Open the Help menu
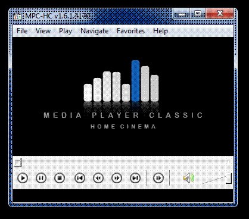Viewport: 249px width, 219px height. click(x=160, y=31)
